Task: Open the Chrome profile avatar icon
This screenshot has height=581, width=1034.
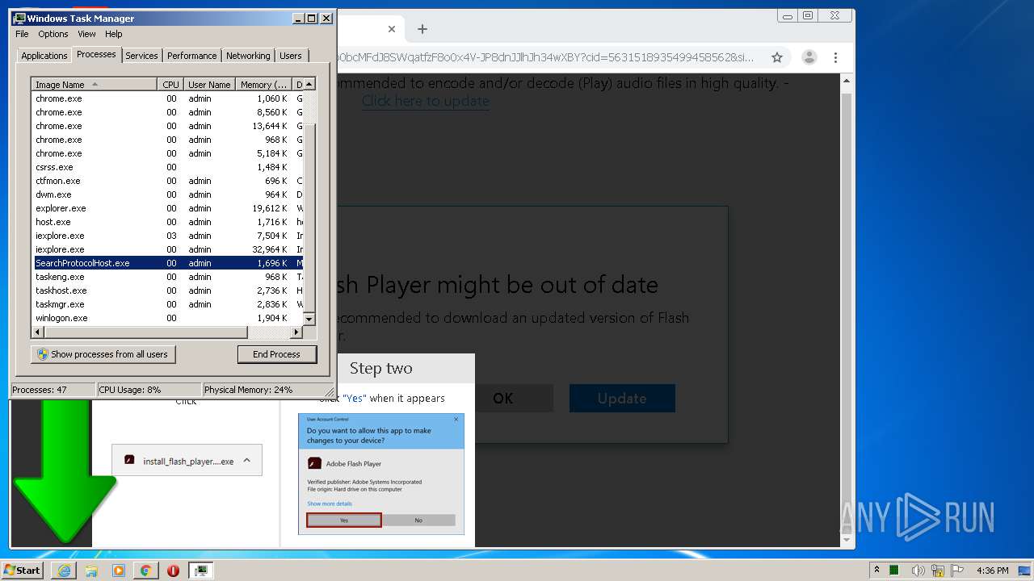Action: [x=809, y=57]
